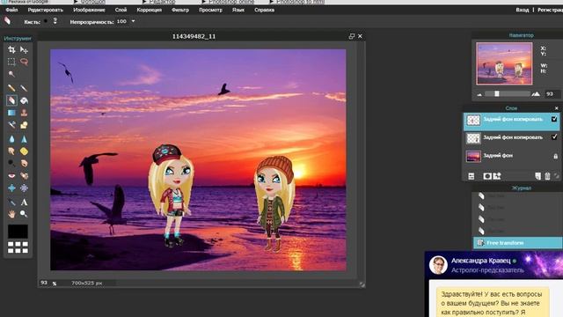This screenshot has width=563, height=317.
Task: Click zoom-out small mountain in Navigator
Action: coord(479,94)
